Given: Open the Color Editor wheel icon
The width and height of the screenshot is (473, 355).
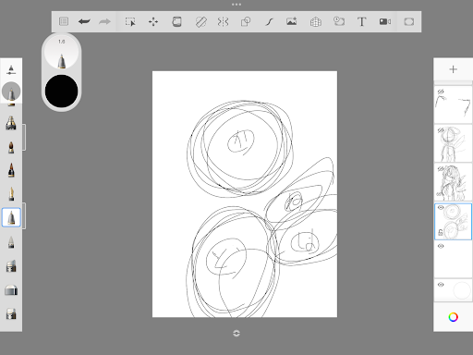Looking at the screenshot, I should [453, 317].
